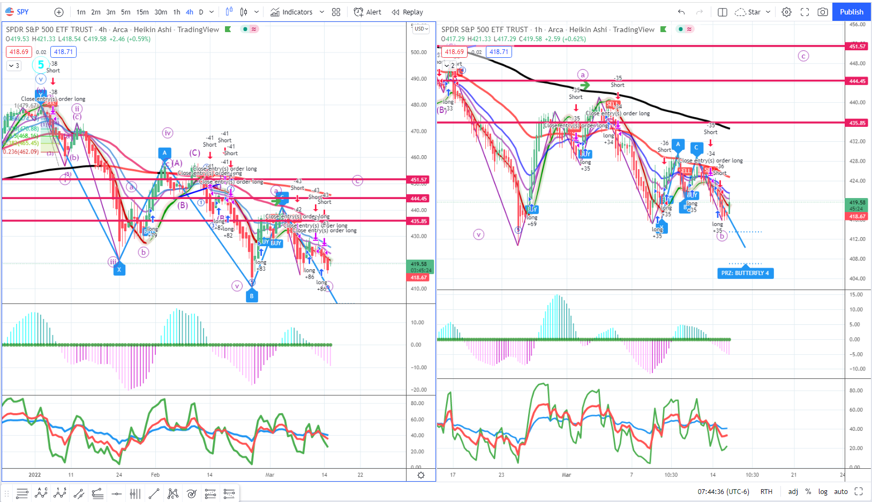Toggle the RTH session setting
872x502 pixels.
(x=766, y=491)
